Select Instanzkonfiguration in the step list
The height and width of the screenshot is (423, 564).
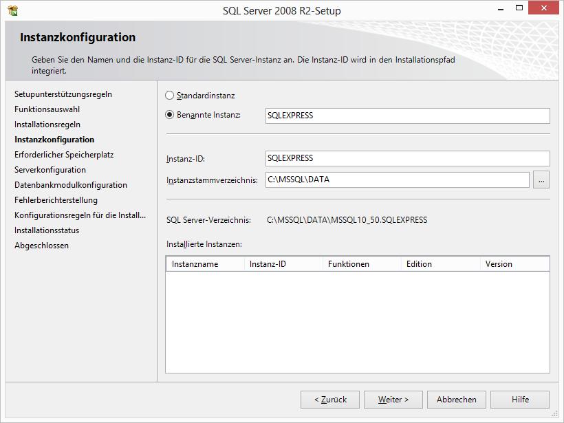click(x=54, y=140)
